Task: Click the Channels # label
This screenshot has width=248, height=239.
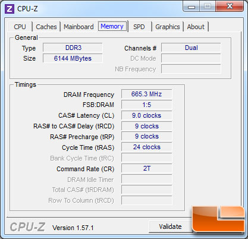Action: (140, 48)
